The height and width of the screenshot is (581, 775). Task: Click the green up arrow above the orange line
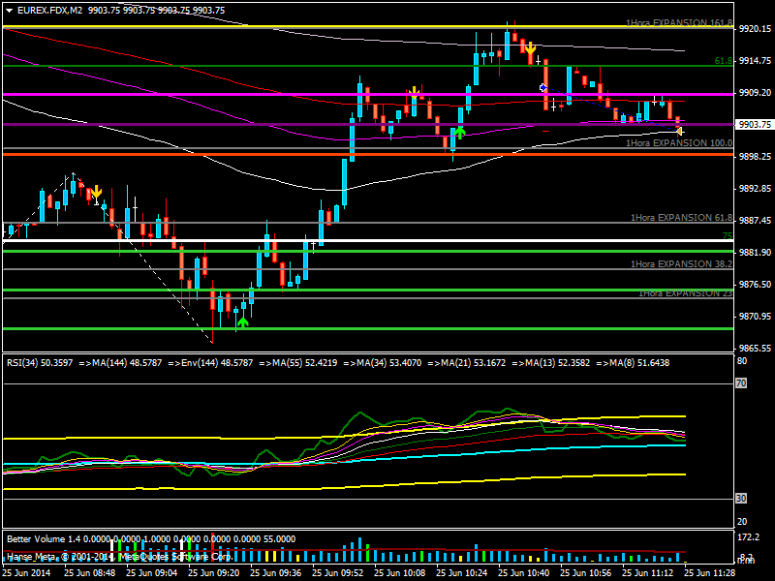pyautogui.click(x=460, y=131)
